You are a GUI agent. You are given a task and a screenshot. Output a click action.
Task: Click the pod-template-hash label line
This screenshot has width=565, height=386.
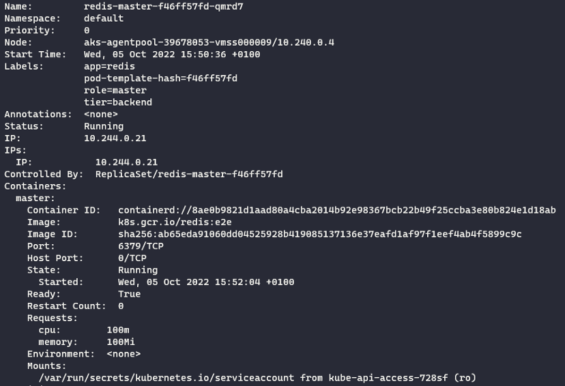tap(160, 78)
